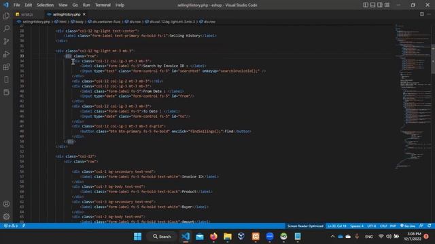The width and height of the screenshot is (435, 244).
Task: Open the Windows Start menu
Action: point(137,237)
